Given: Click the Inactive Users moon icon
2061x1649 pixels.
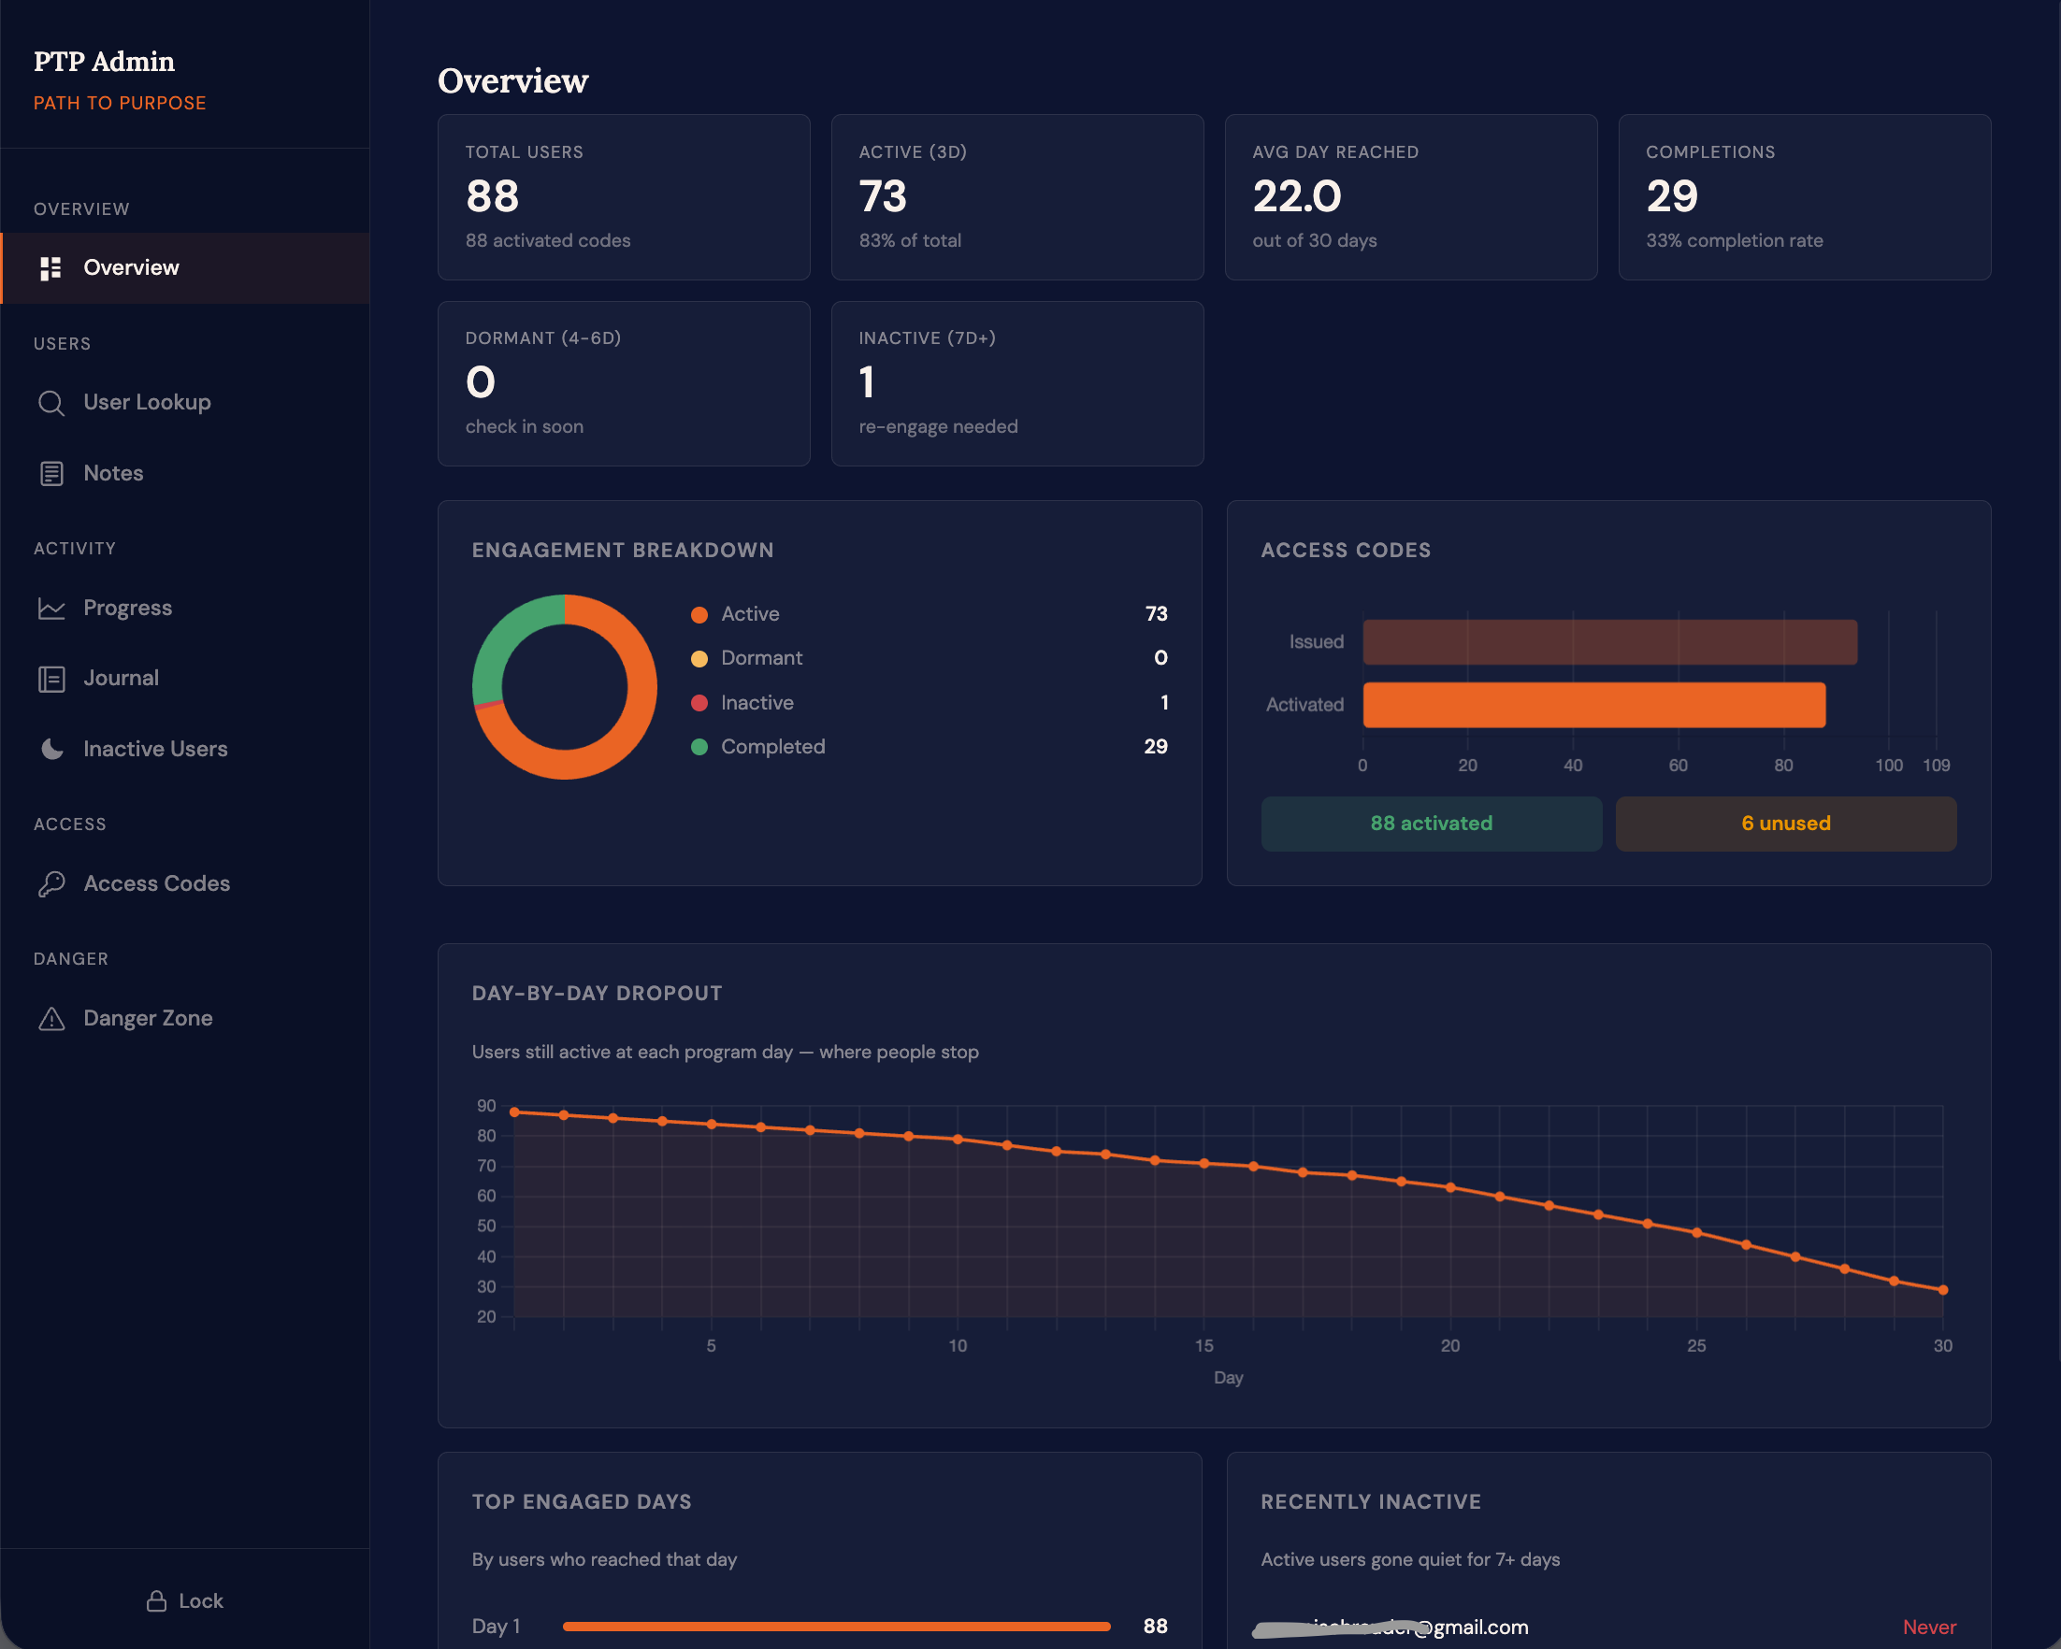Looking at the screenshot, I should coord(50,750).
